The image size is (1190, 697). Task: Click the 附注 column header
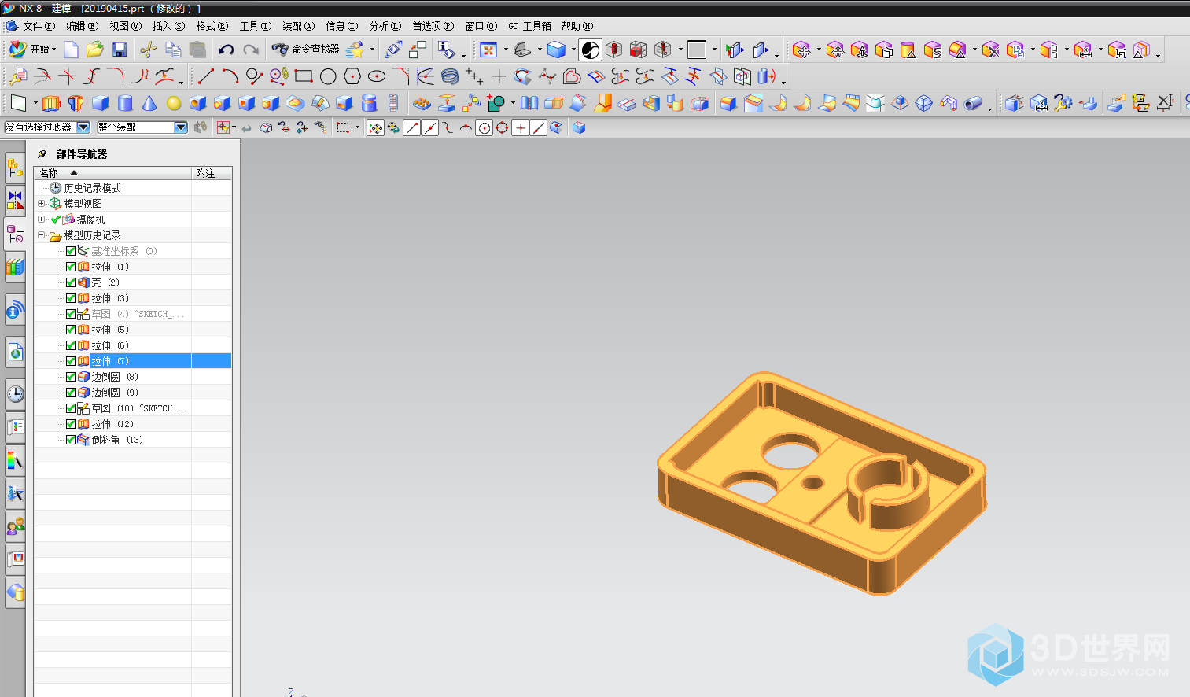pyautogui.click(x=212, y=173)
